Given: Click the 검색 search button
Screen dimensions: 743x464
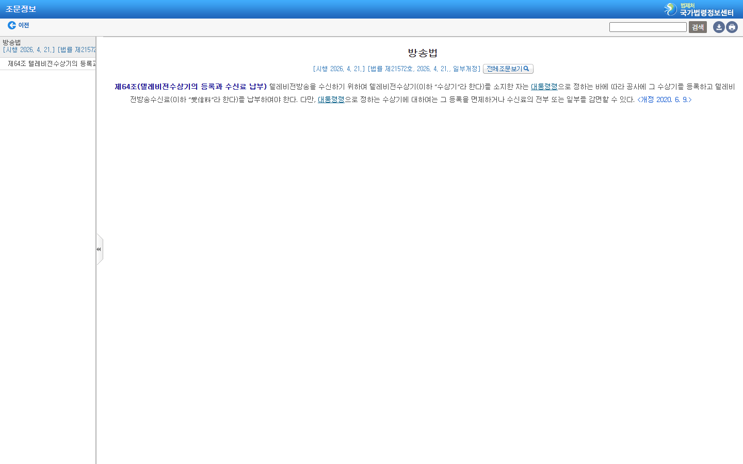Looking at the screenshot, I should click(698, 27).
